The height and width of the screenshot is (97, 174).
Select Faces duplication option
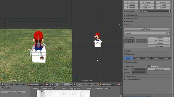tap(156, 58)
